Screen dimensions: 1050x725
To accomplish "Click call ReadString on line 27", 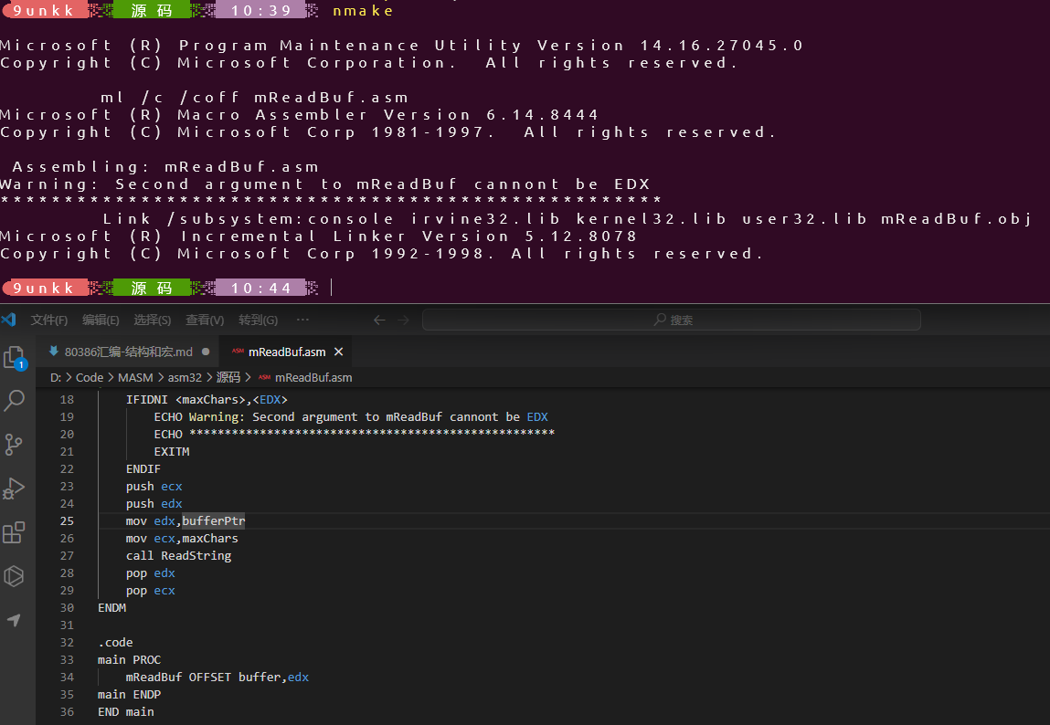I will (178, 556).
